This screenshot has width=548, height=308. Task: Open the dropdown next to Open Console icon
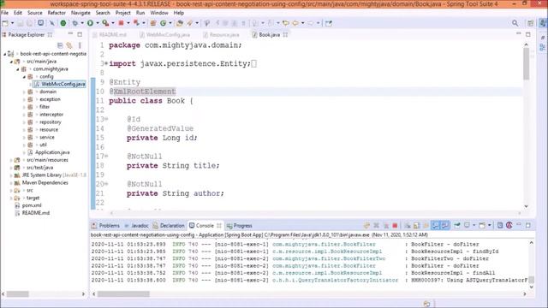pos(489,225)
